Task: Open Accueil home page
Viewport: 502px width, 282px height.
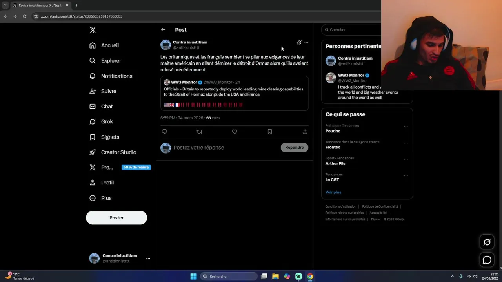Action: (x=104, y=45)
